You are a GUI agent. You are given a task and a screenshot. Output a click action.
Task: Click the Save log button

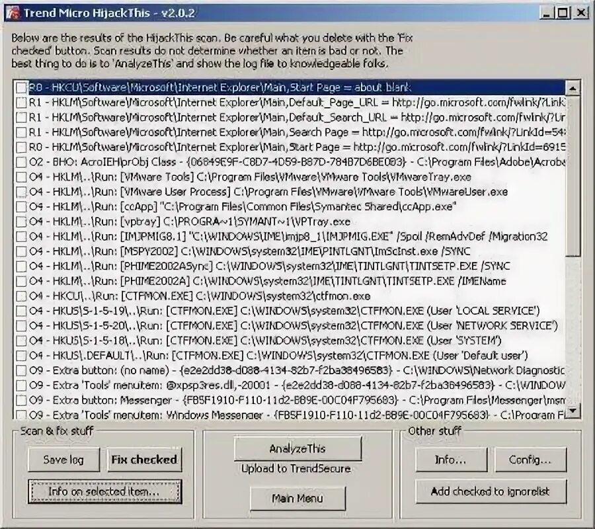pos(63,460)
